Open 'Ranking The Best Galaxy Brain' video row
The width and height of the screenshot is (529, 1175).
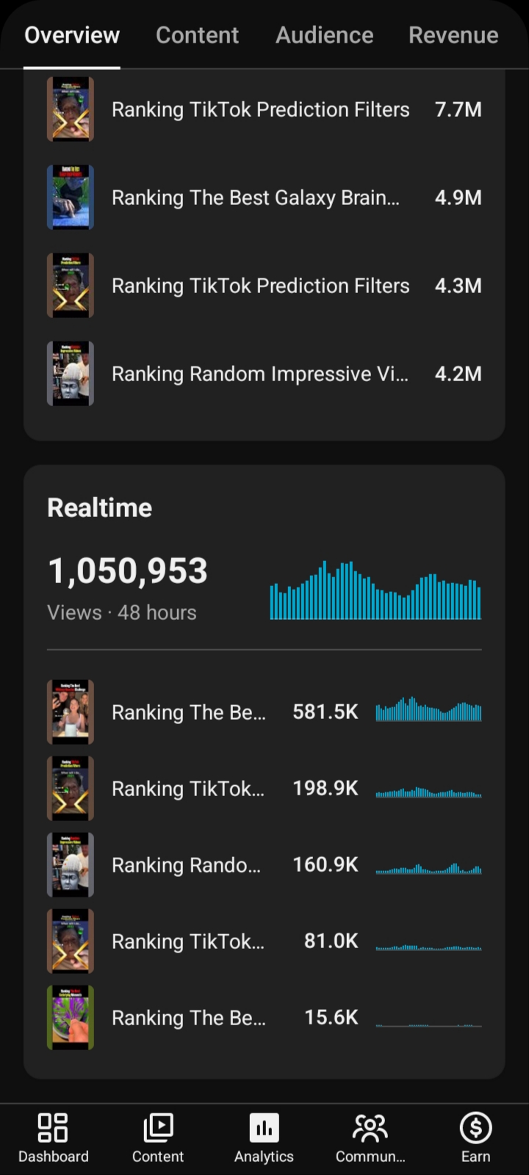tap(264, 198)
